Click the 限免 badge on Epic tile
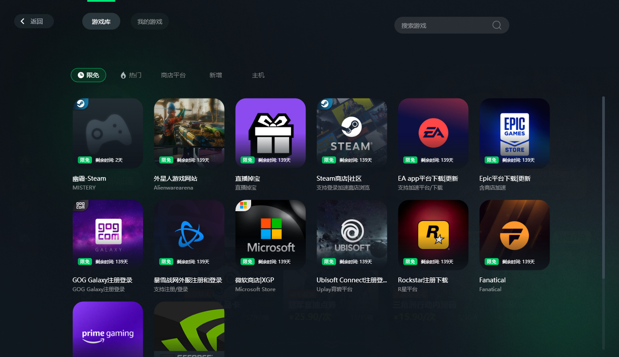Viewport: 619px width, 357px height. click(491, 160)
